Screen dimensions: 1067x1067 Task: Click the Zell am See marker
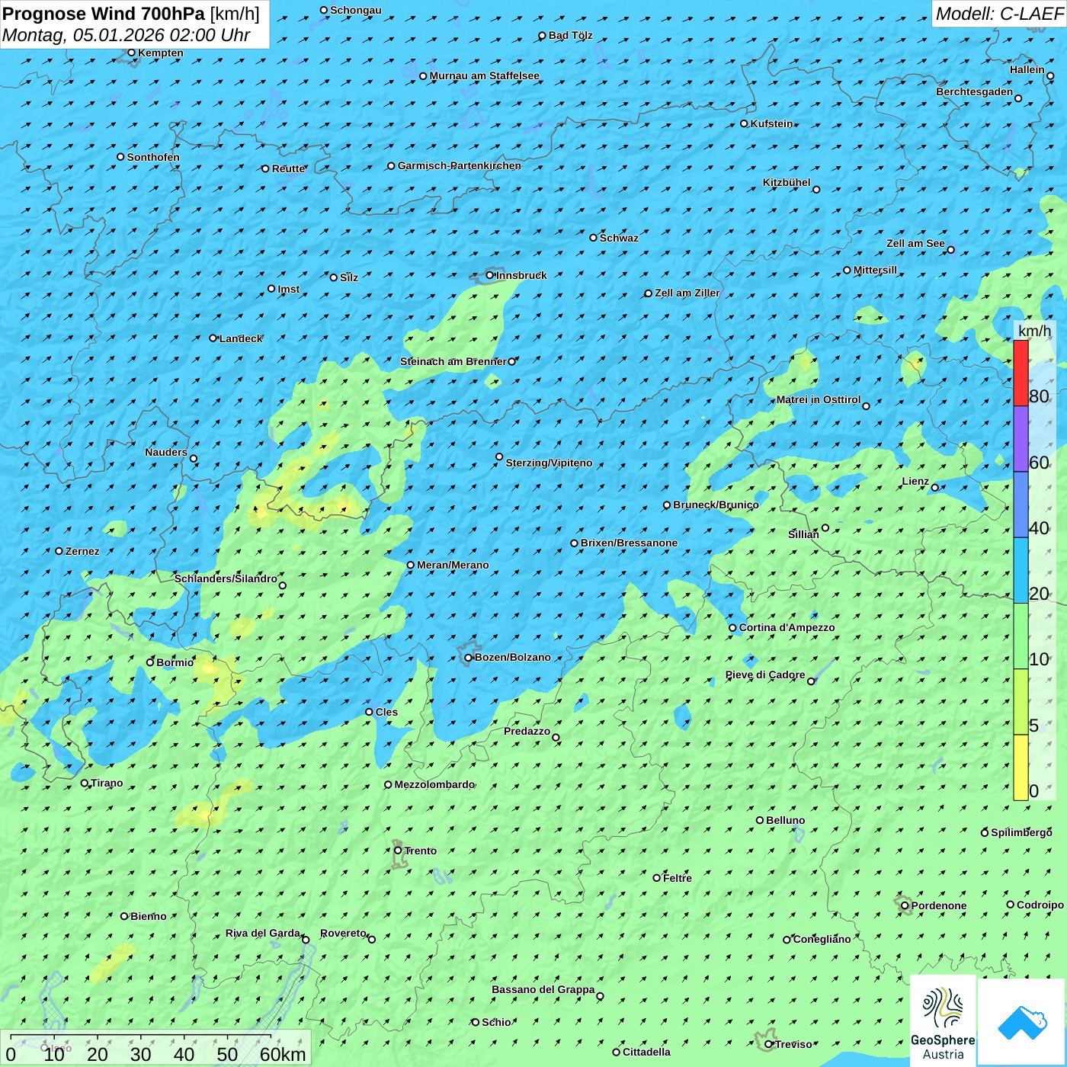[950, 249]
